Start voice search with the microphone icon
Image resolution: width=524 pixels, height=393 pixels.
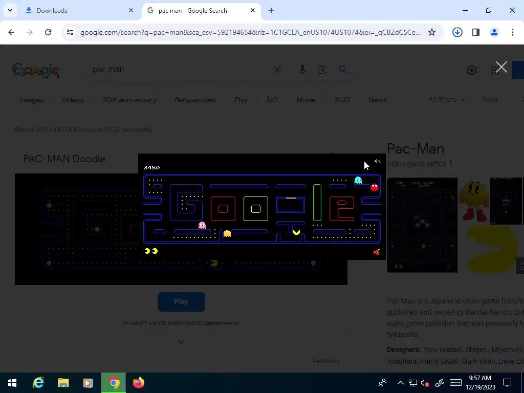302,70
